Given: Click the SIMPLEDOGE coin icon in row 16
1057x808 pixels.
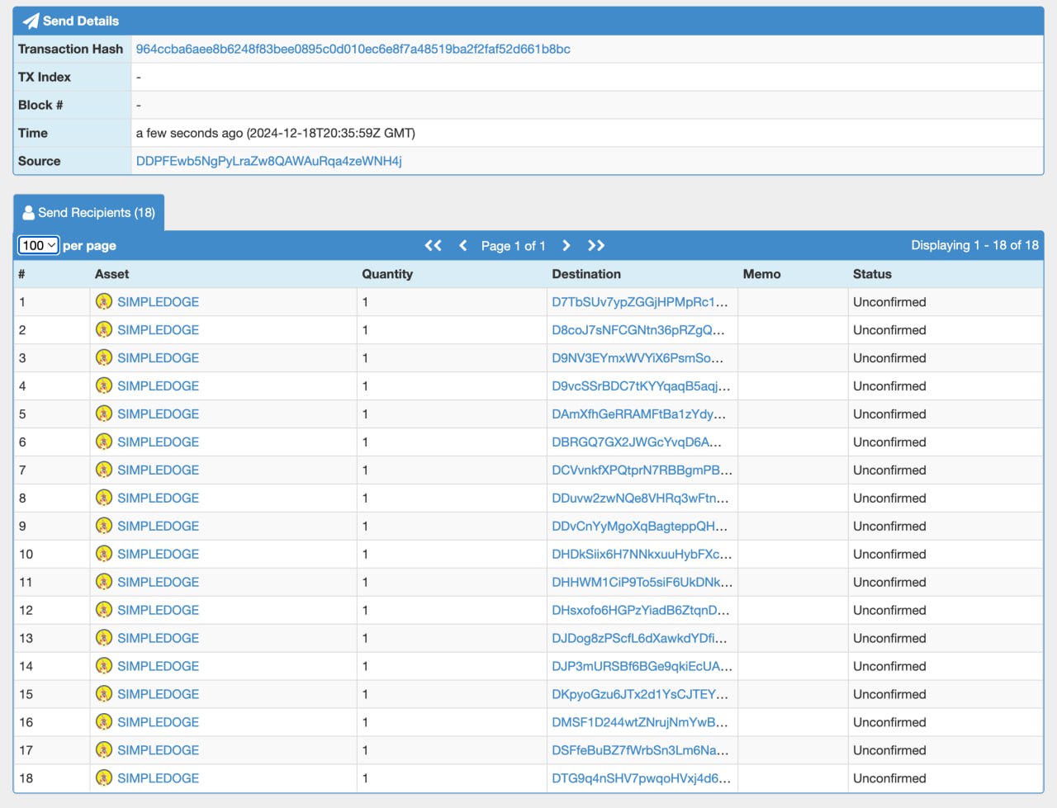Looking at the screenshot, I should coord(104,722).
